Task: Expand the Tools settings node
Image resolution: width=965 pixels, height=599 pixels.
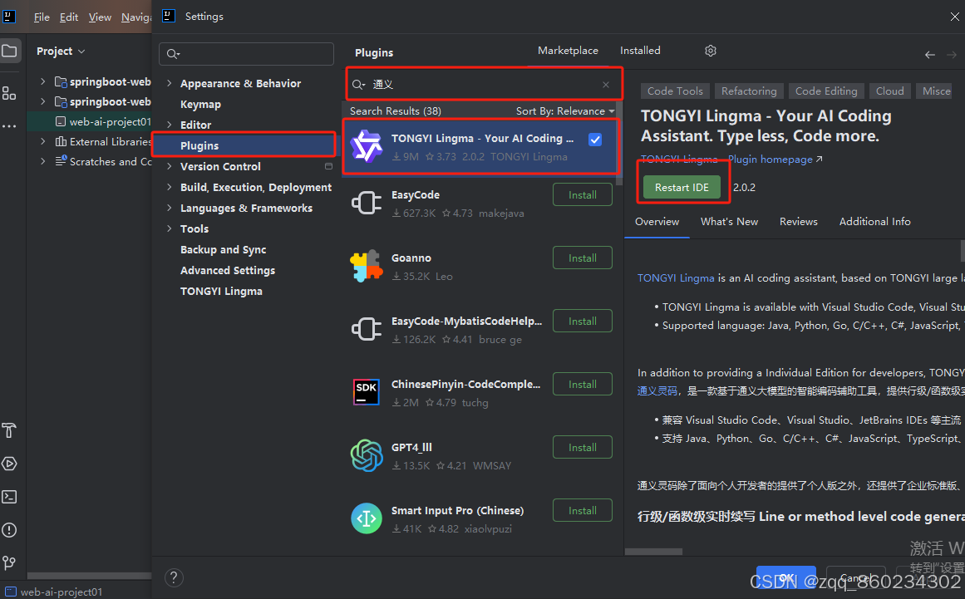Action: pyautogui.click(x=169, y=228)
